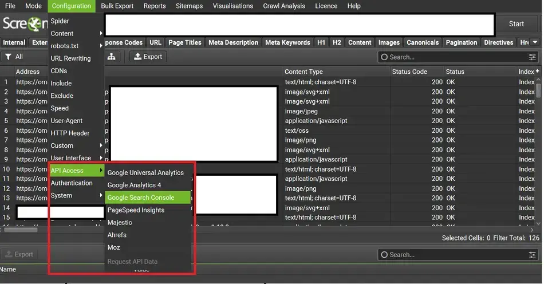
Task: Open search options icon in lower panel search
Action: click(x=533, y=255)
